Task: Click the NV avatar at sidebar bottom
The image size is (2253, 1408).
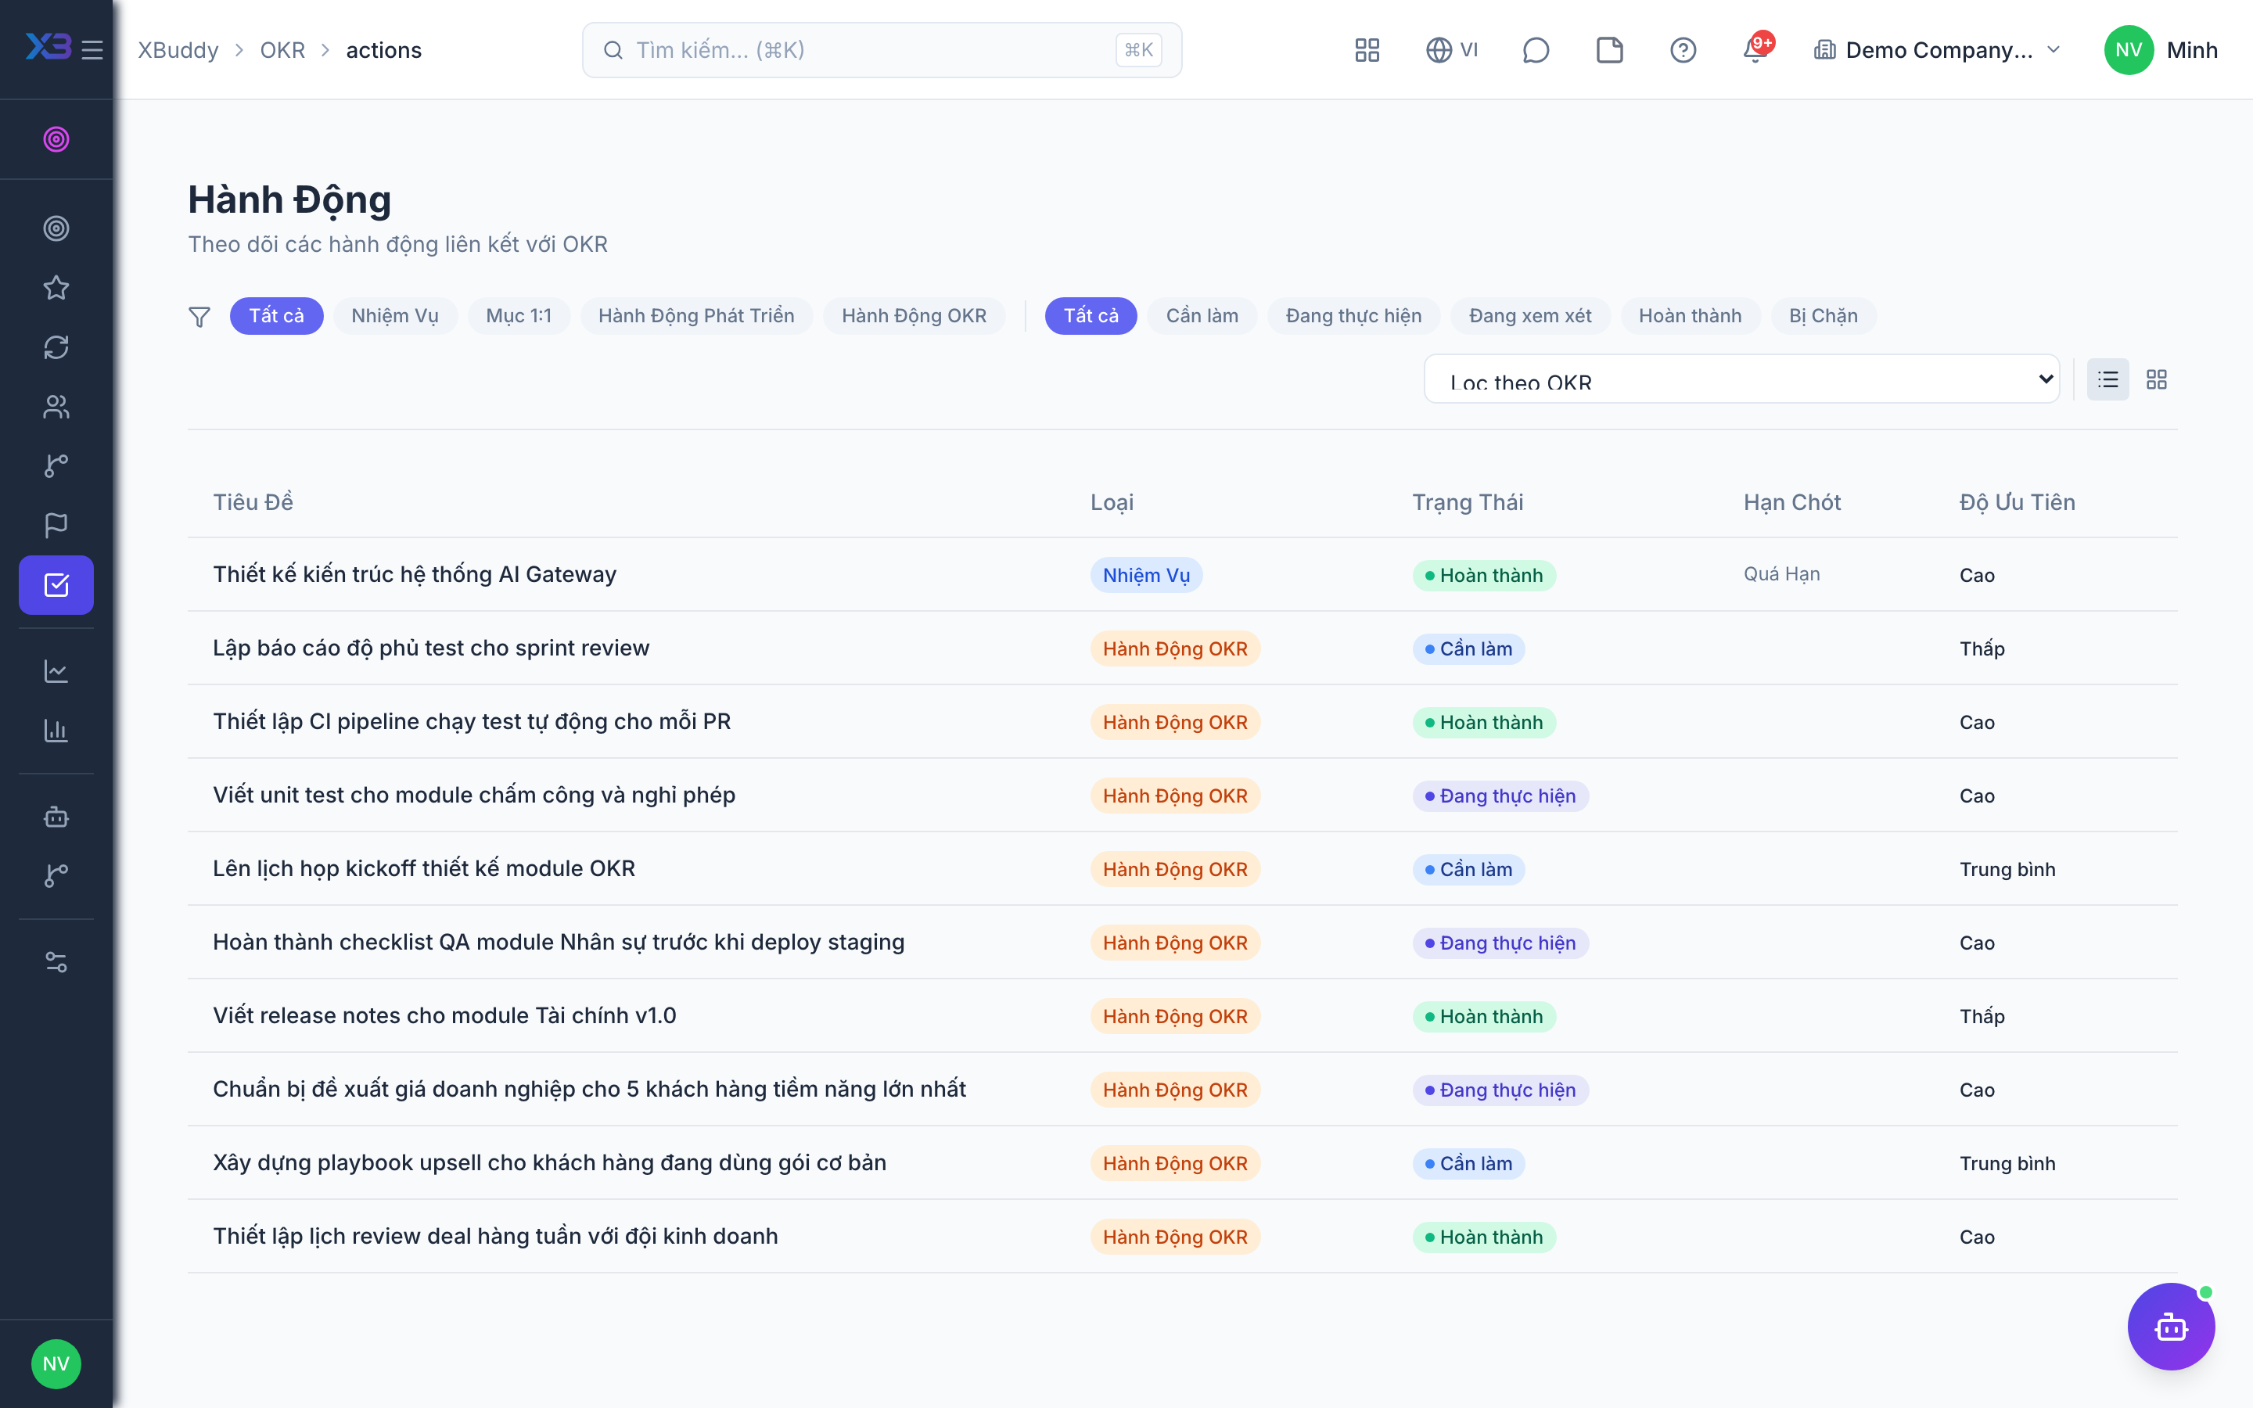Action: [x=56, y=1364]
